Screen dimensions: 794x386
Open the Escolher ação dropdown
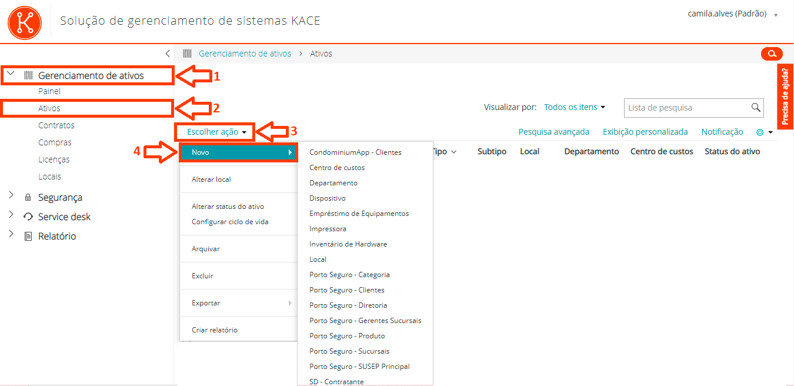pyautogui.click(x=216, y=132)
